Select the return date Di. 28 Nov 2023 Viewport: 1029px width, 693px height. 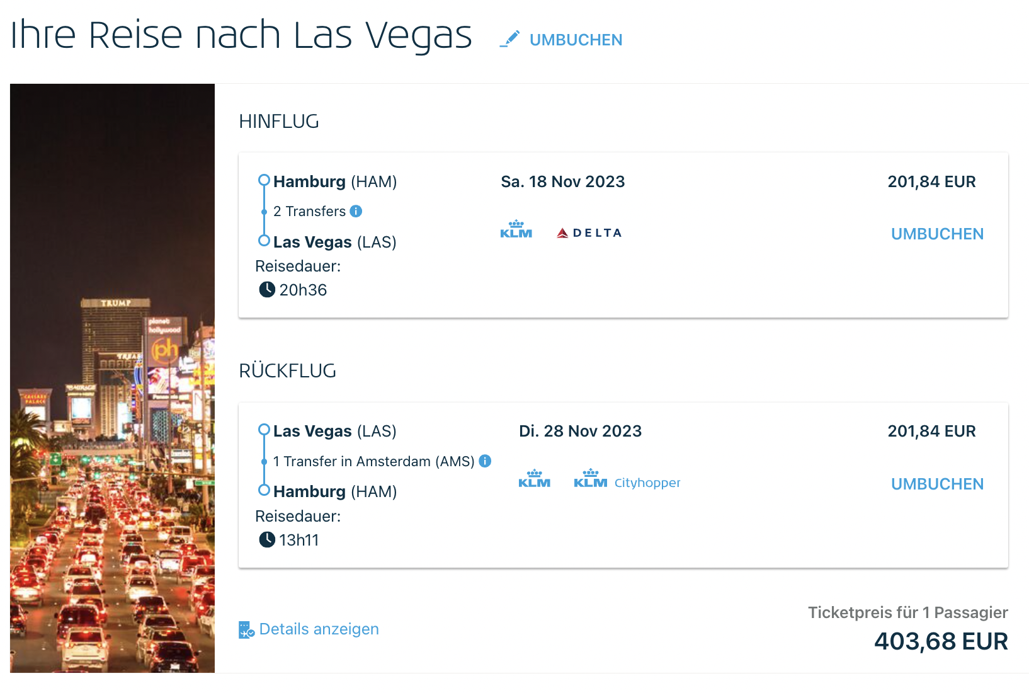[x=581, y=432]
